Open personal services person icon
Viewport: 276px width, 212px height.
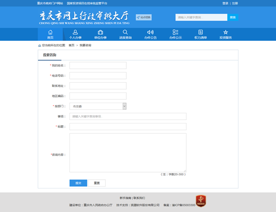coord(75,32)
